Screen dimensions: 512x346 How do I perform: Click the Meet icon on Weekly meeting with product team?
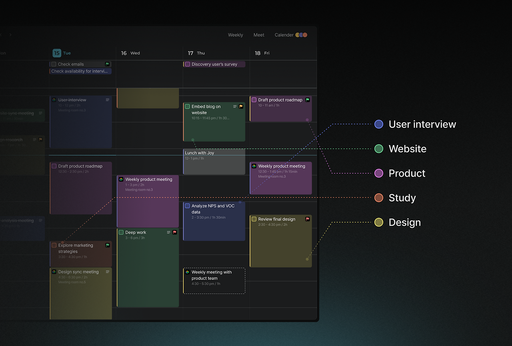(187, 271)
